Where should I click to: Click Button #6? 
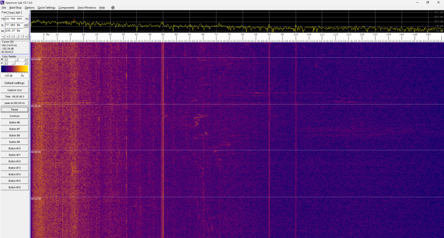coord(14,122)
